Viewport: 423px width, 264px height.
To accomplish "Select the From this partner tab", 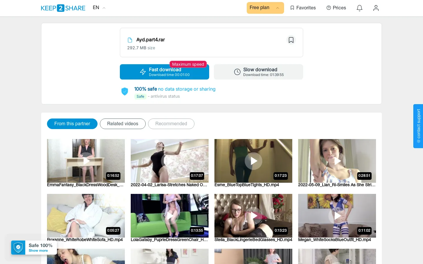I will click(72, 124).
